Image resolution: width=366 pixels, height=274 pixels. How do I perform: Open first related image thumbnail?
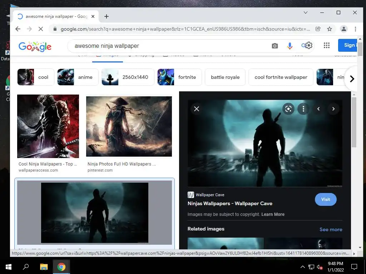226,243
